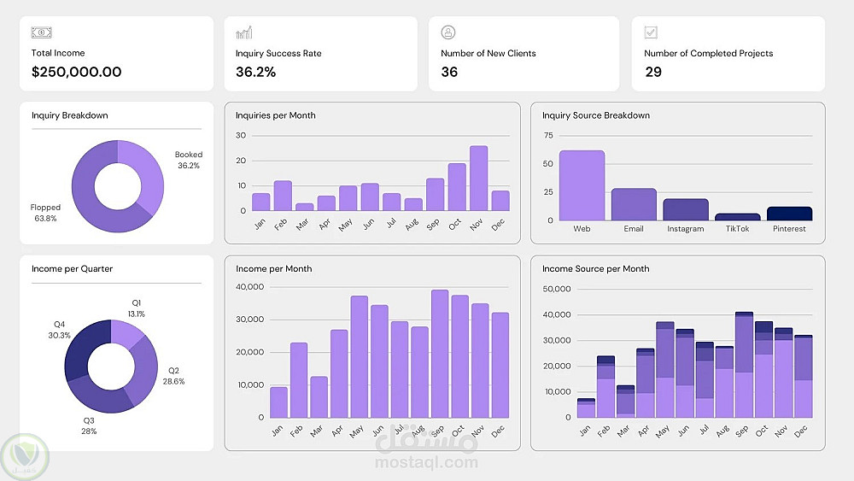854x481 pixels.
Task: Click the Web bar in Inquiry Source Breakdown
Action: tap(582, 185)
